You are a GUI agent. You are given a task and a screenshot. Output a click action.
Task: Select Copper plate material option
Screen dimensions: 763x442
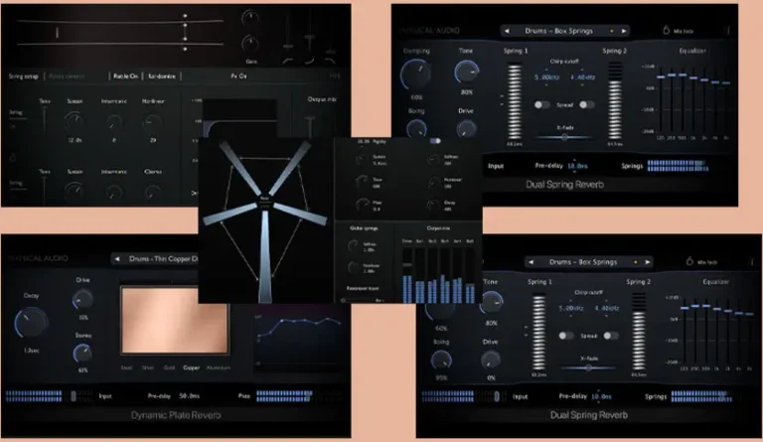coord(191,367)
